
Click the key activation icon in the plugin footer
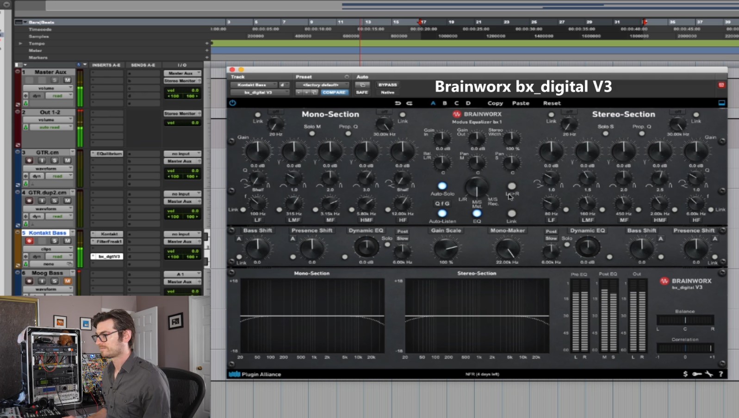tap(697, 374)
